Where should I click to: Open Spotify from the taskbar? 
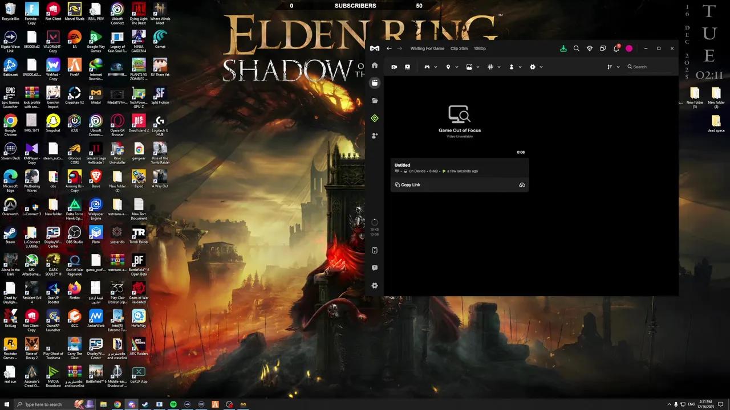(173, 404)
